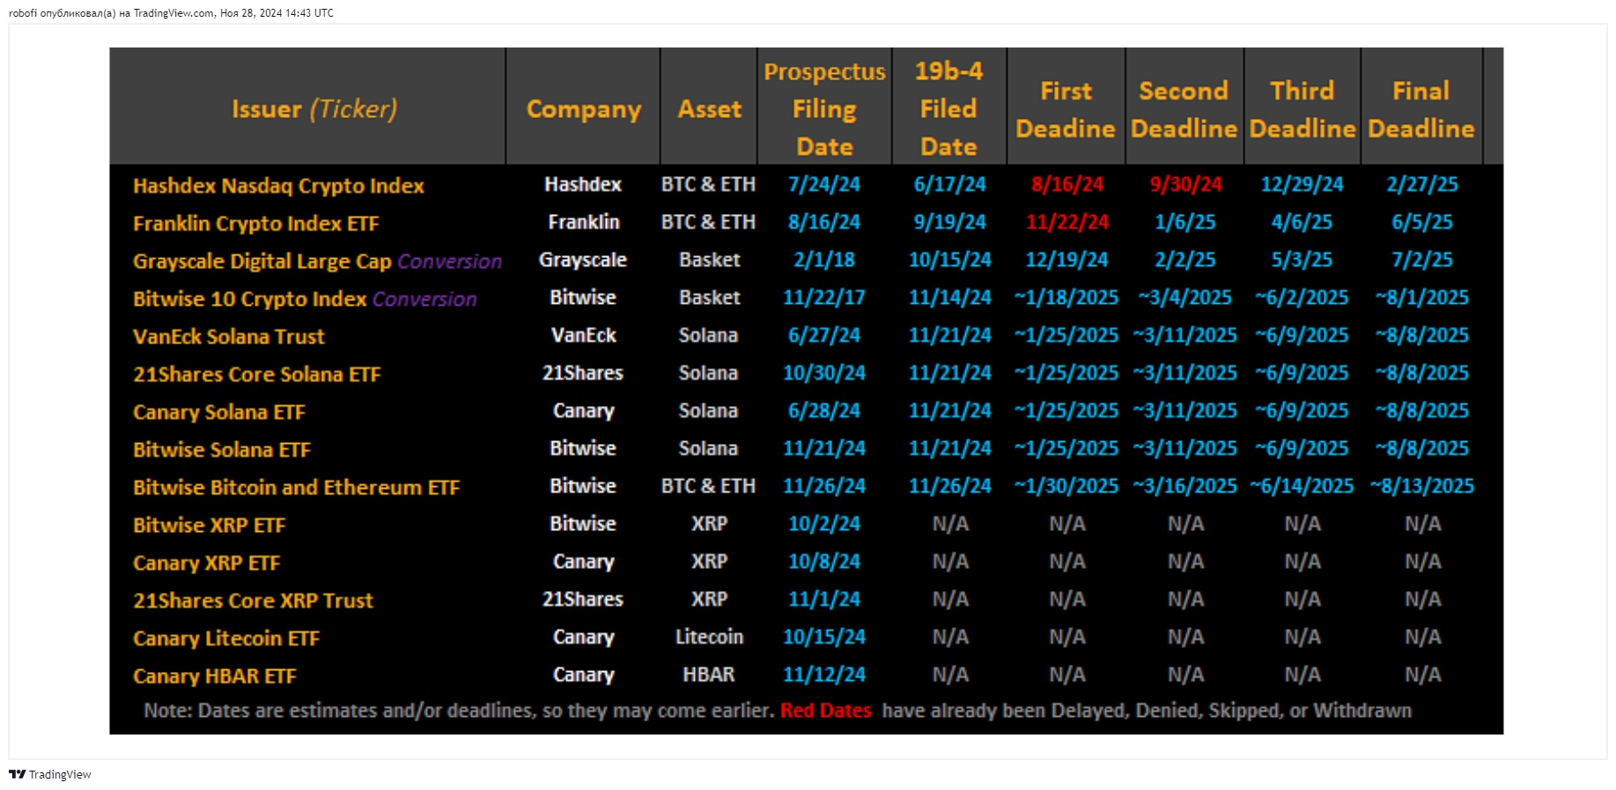1616x790 pixels.
Task: Click the Prospectus Filing Date header
Action: tap(824, 108)
